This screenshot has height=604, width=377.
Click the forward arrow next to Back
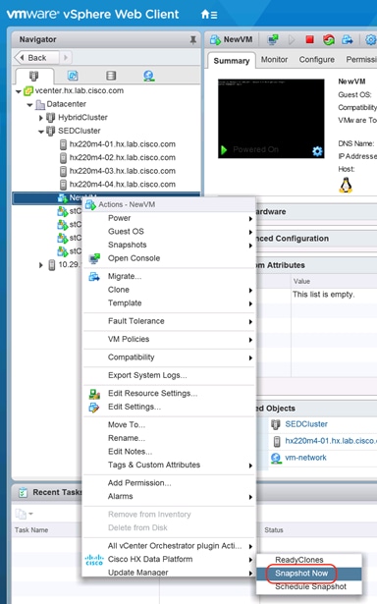pos(66,58)
